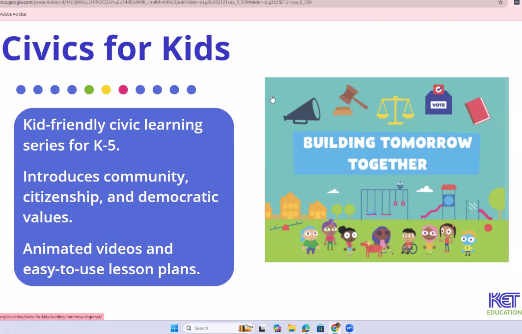Click 'Animated videos and easy-to-use lesson plans.' text
522x334 pixels.
tap(111, 259)
